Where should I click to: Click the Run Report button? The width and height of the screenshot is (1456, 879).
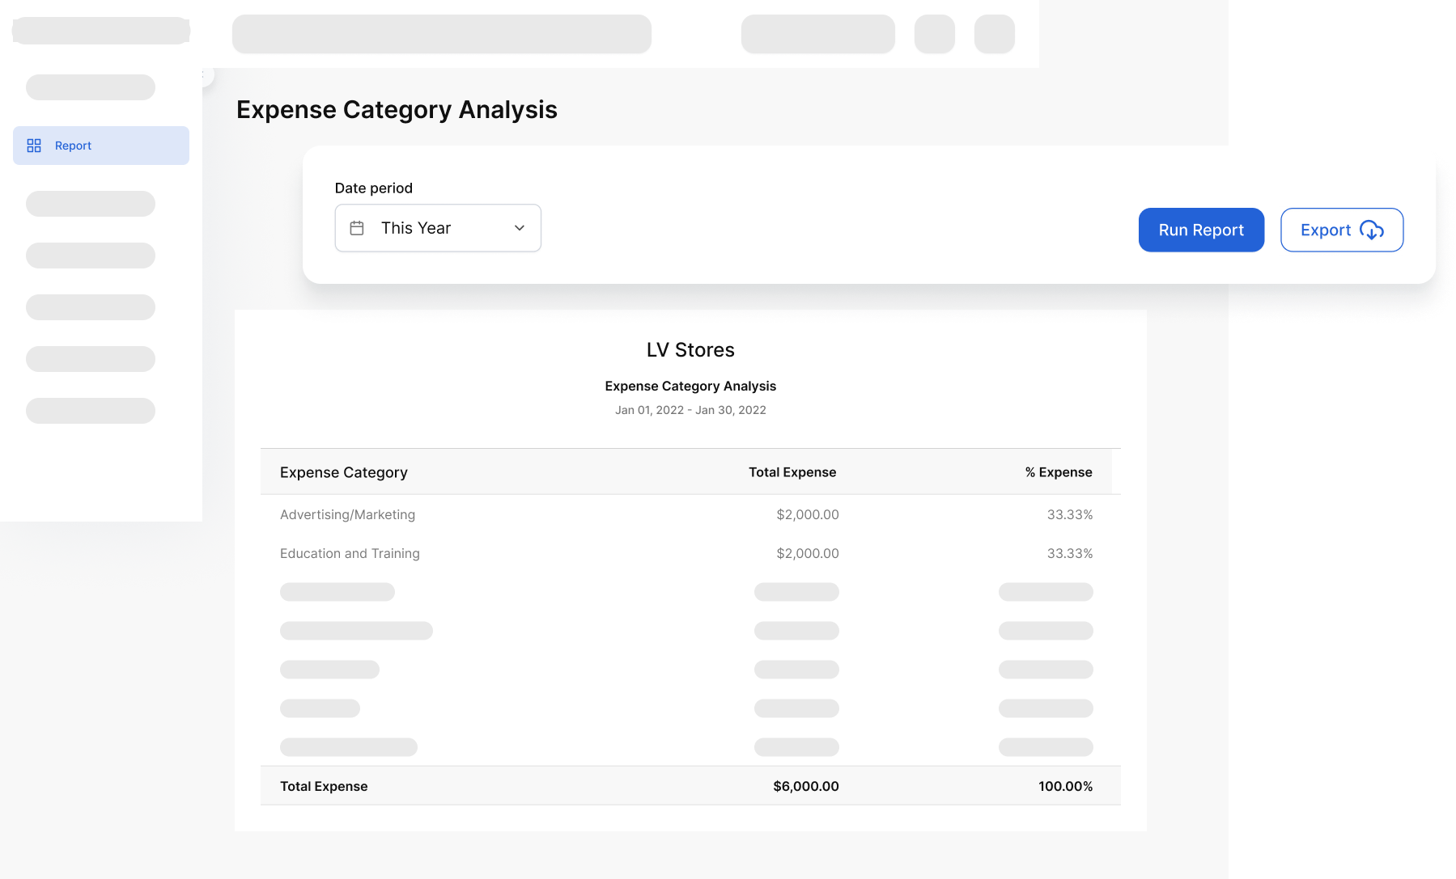(x=1200, y=230)
